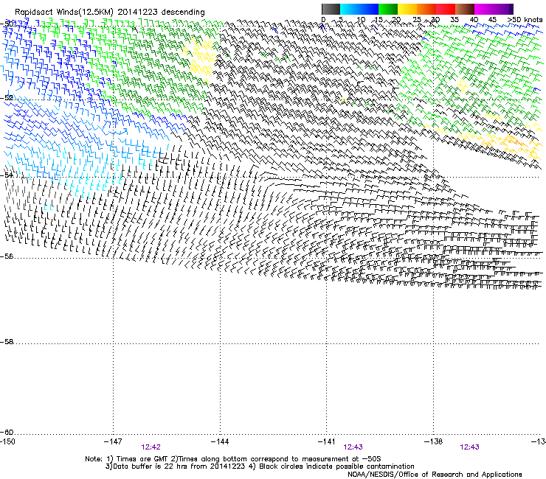
Task: Click the gray 0-5 knots legend color
Action: (x=331, y=9)
